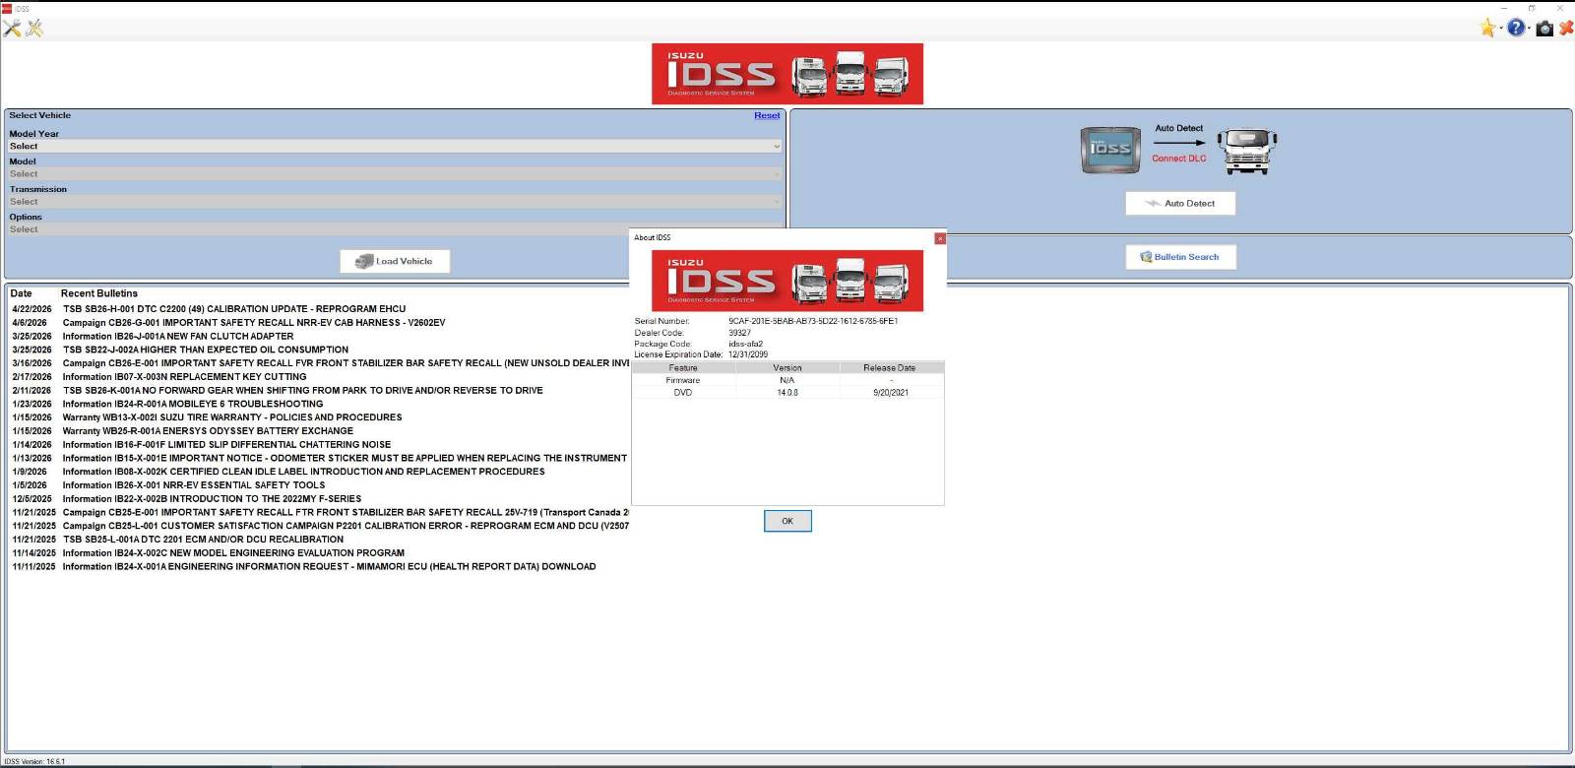Open IB16-F-001F Limited Slip Differential bulletin

pyautogui.click(x=226, y=445)
